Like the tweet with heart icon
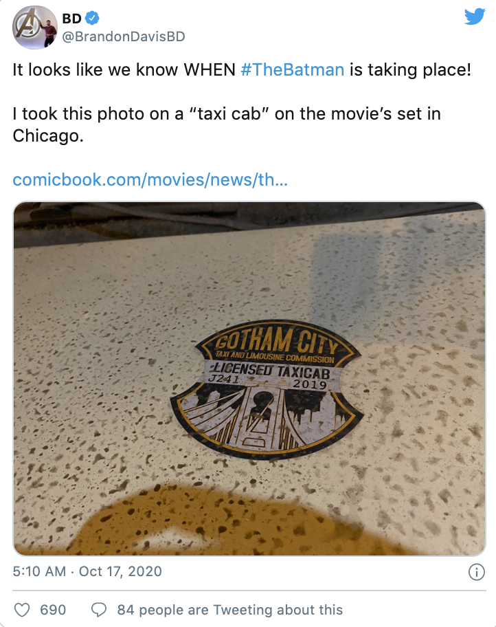Image resolution: width=496 pixels, height=627 pixels. point(22,610)
